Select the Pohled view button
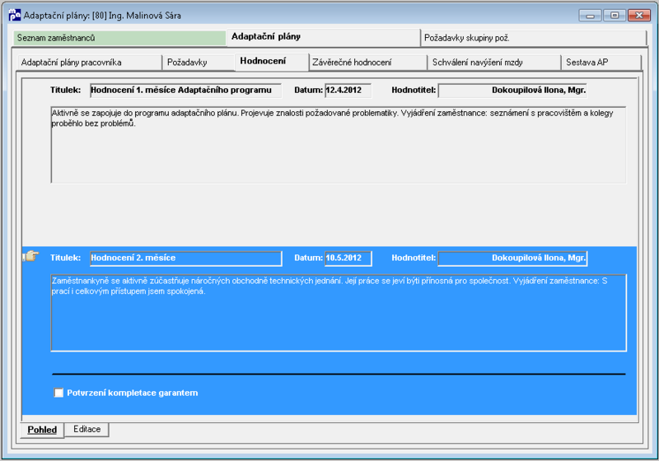 click(42, 430)
